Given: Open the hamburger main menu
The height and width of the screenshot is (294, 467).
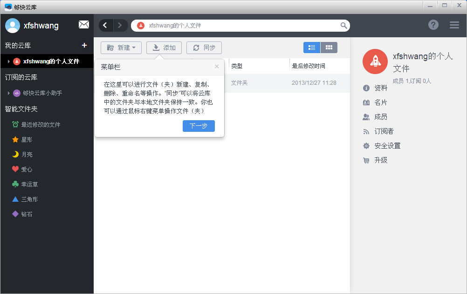Looking at the screenshot, I should coord(454,25).
